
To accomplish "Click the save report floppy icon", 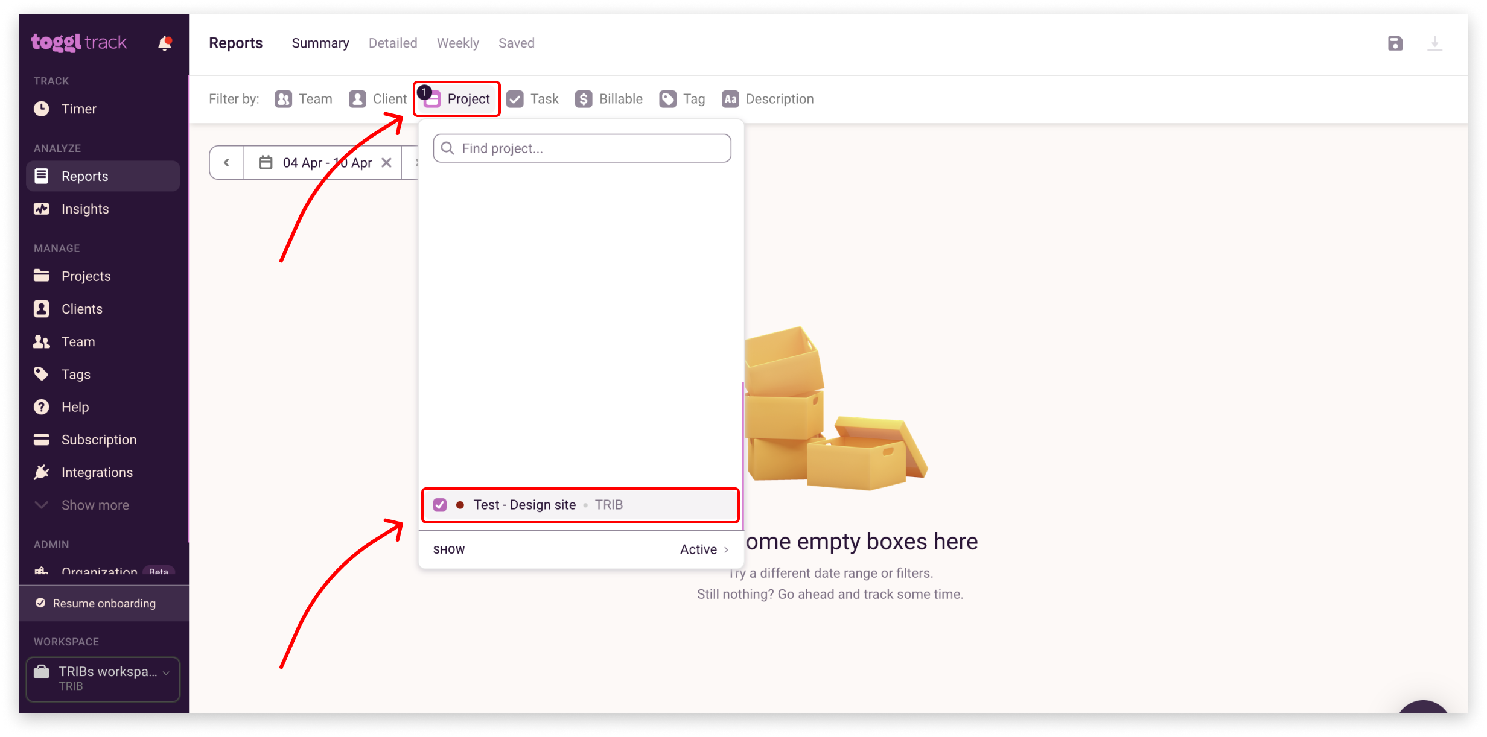I will (1395, 43).
